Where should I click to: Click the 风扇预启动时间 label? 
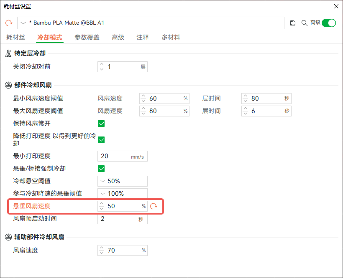click(35, 219)
